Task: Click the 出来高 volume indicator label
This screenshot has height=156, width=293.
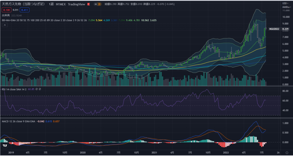Action: (x=6, y=15)
